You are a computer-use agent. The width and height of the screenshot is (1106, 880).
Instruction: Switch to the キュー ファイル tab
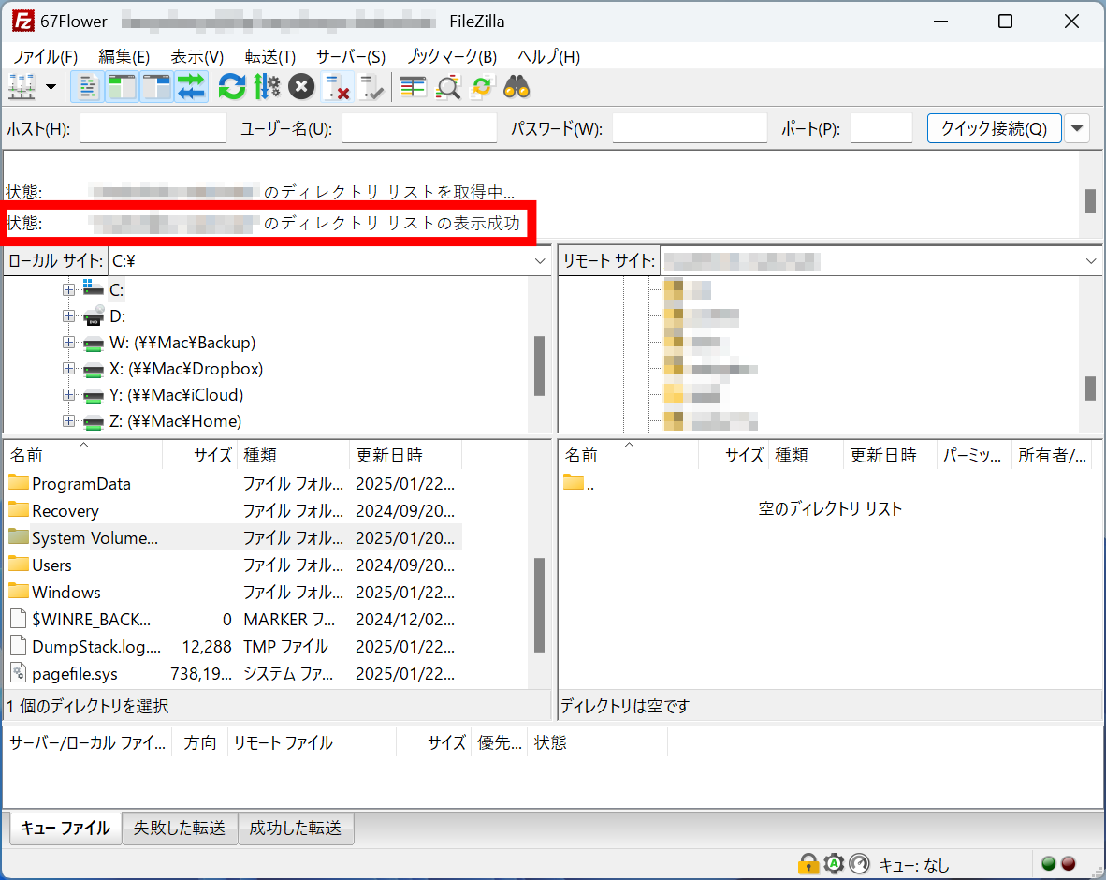click(x=65, y=828)
